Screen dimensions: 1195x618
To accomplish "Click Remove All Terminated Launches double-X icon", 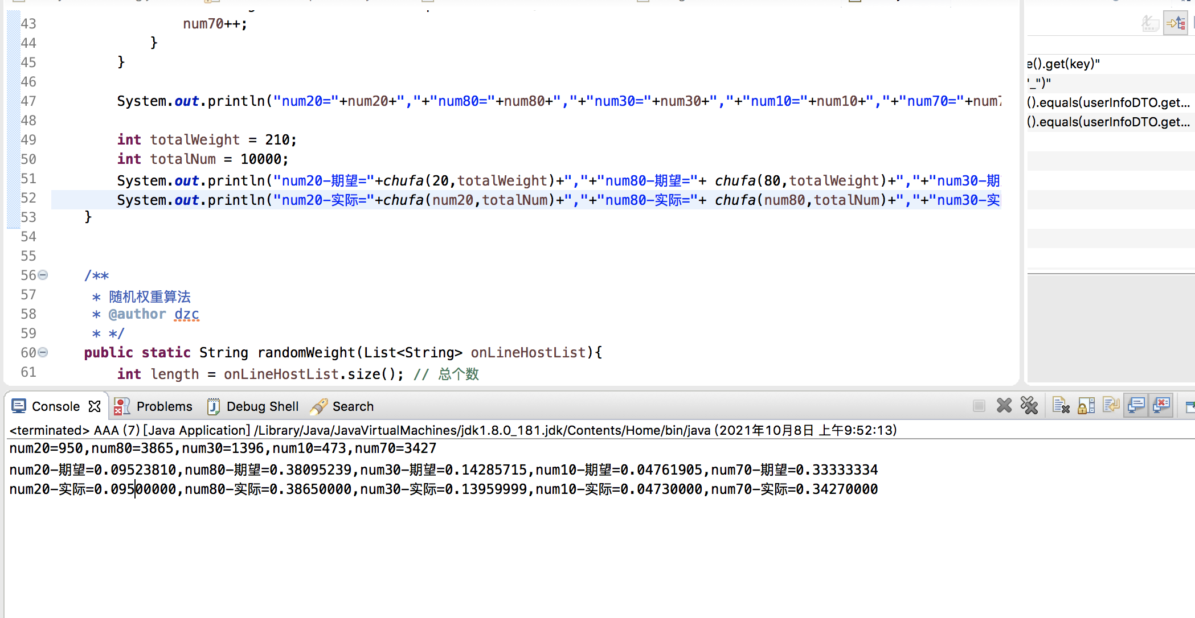I will coord(1029,406).
